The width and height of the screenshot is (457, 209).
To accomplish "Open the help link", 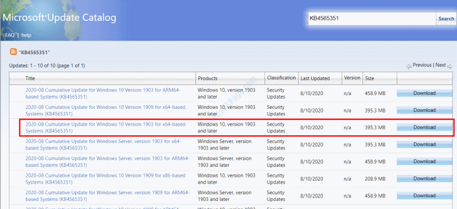I will tap(26, 35).
